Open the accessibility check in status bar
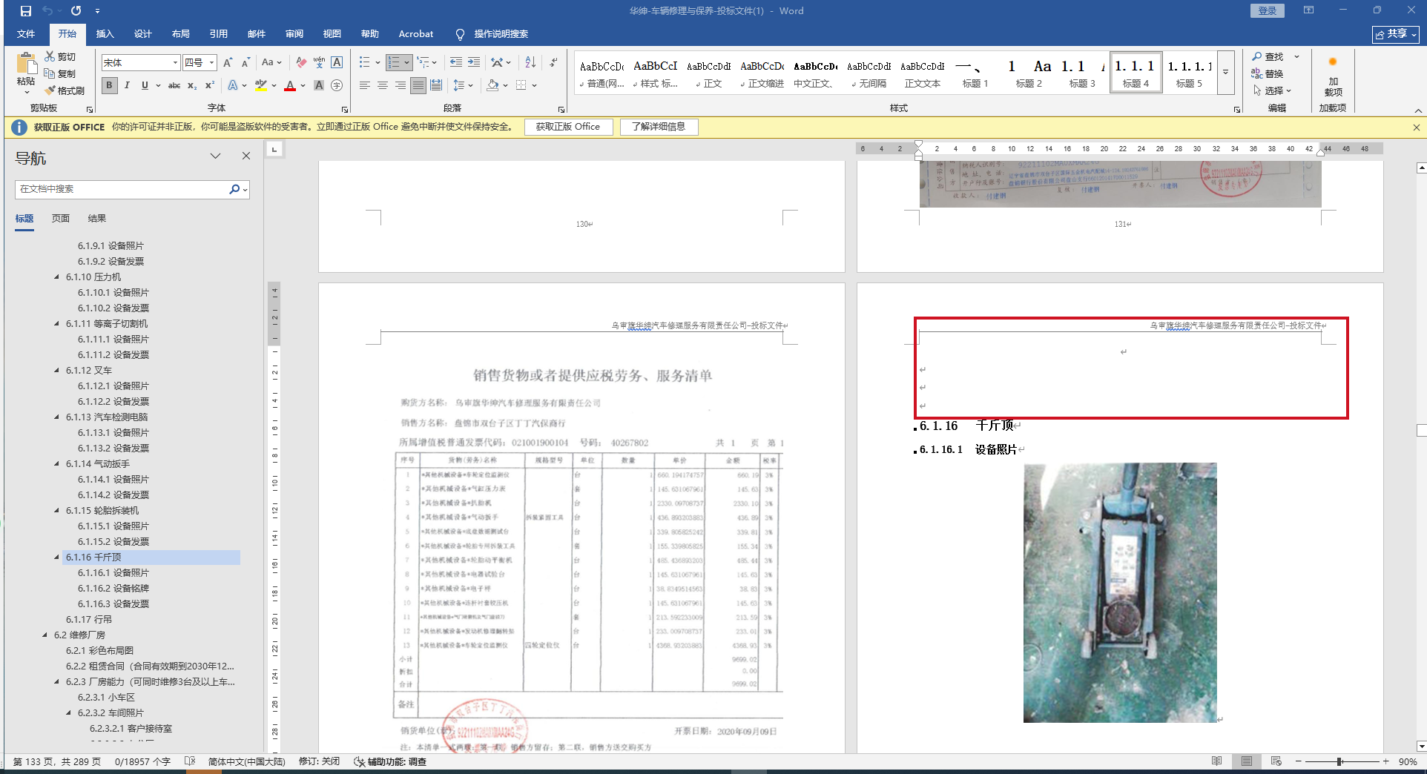The height and width of the screenshot is (774, 1427). click(x=390, y=761)
